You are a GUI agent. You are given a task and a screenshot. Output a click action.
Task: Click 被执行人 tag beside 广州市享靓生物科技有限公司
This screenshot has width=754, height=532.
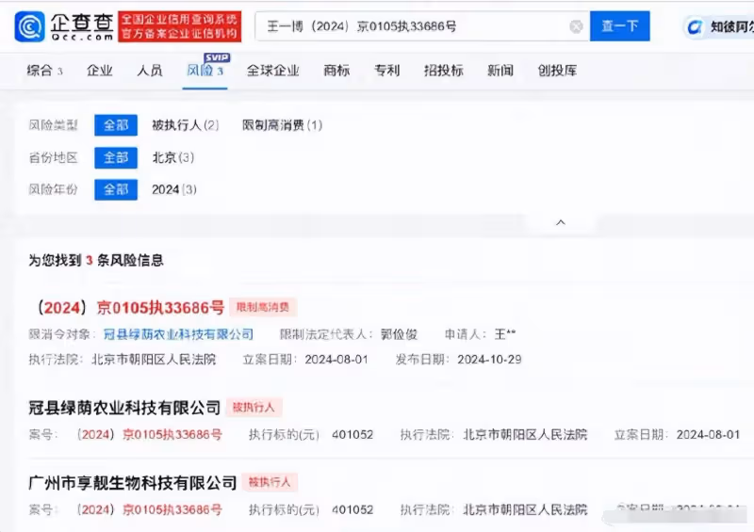click(x=270, y=482)
